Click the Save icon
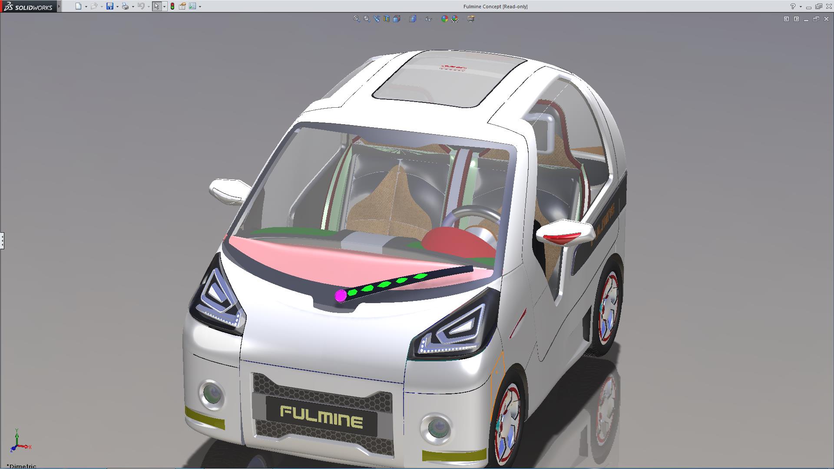 (x=110, y=6)
